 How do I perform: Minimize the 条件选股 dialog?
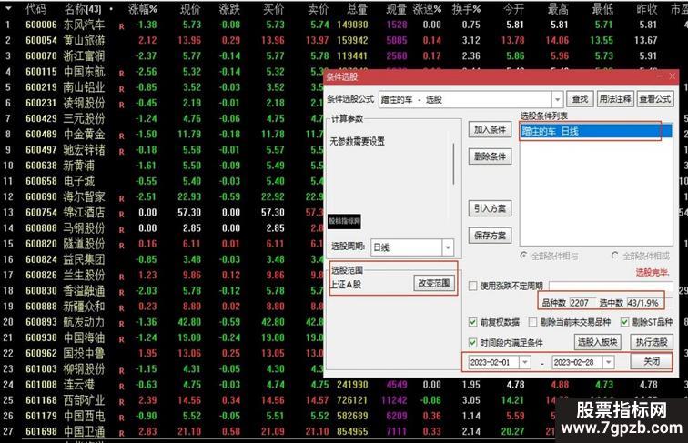pyautogui.click(x=660, y=76)
